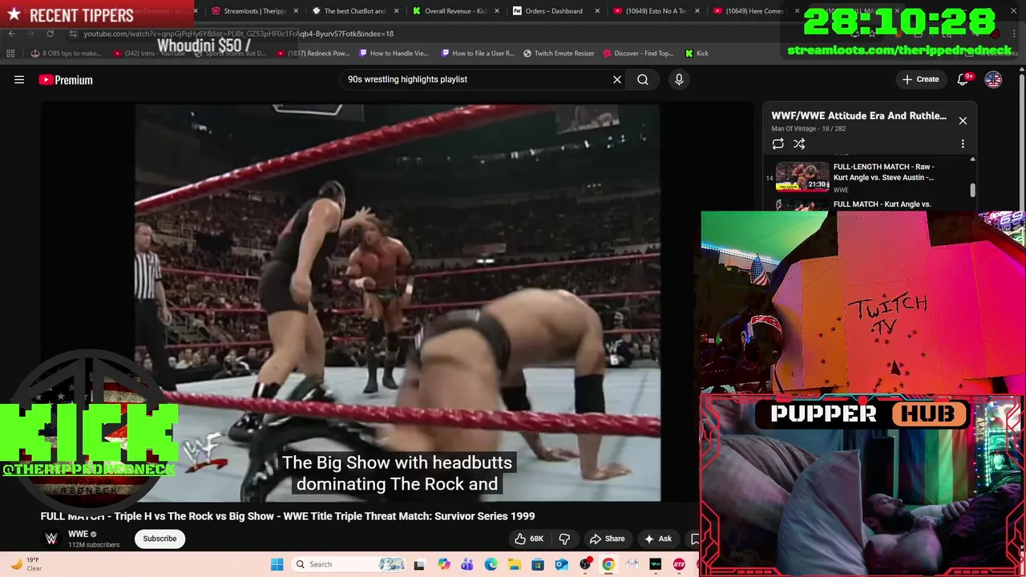Close the playlist panel
The height and width of the screenshot is (577, 1026).
tap(963, 120)
